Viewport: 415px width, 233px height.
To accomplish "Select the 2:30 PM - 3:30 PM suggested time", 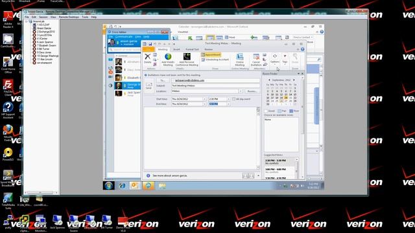I will pos(279,162).
